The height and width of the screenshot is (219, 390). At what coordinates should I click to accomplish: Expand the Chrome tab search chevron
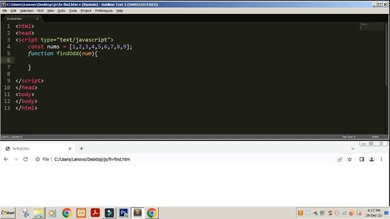[x=353, y=148]
